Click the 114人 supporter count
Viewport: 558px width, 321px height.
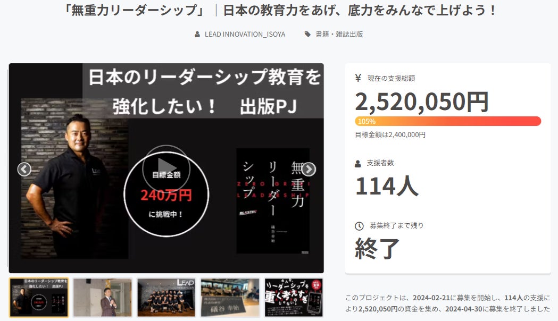pyautogui.click(x=387, y=186)
